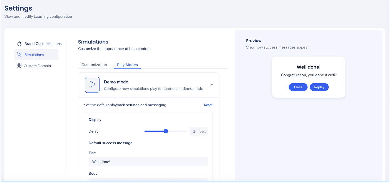Click the Title field containing 'Well done!'
The height and width of the screenshot is (183, 390).
(x=148, y=162)
